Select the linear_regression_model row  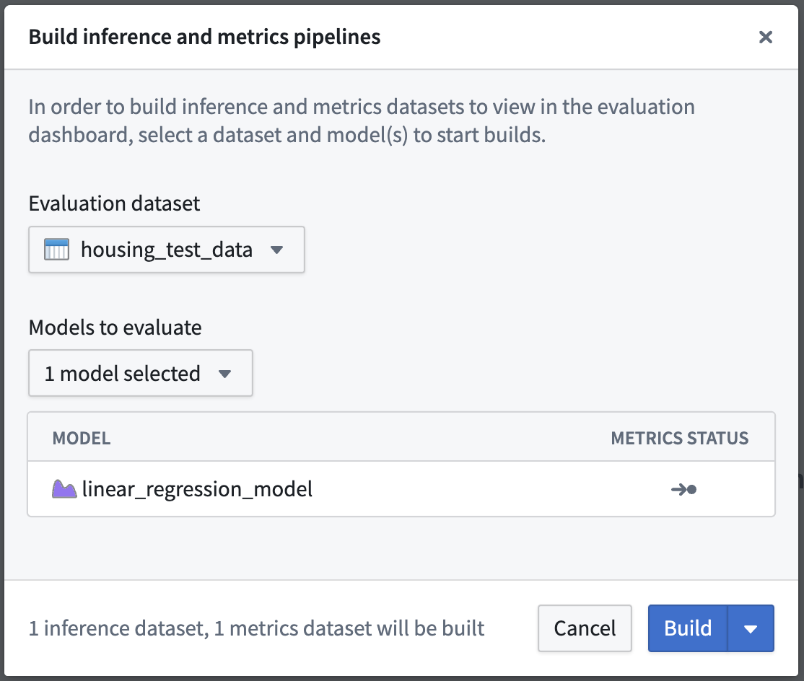[x=401, y=489]
